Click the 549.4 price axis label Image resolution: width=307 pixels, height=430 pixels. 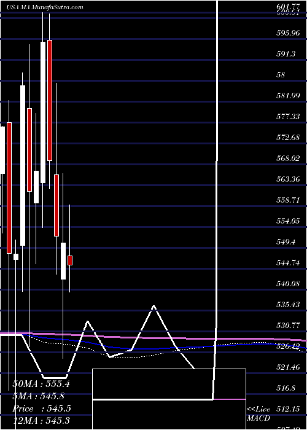click(286, 241)
